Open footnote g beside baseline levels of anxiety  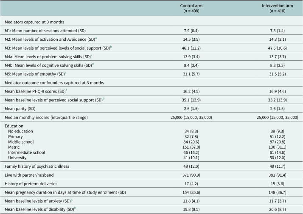[x=72, y=200]
